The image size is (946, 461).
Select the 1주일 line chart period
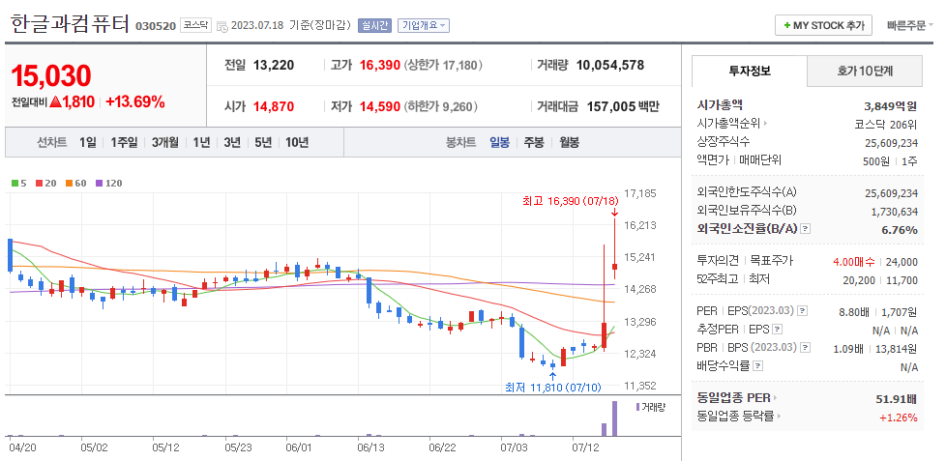coord(124,143)
